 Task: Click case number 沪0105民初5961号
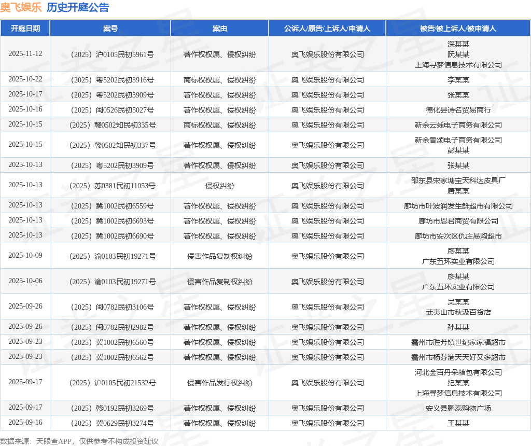pyautogui.click(x=113, y=54)
